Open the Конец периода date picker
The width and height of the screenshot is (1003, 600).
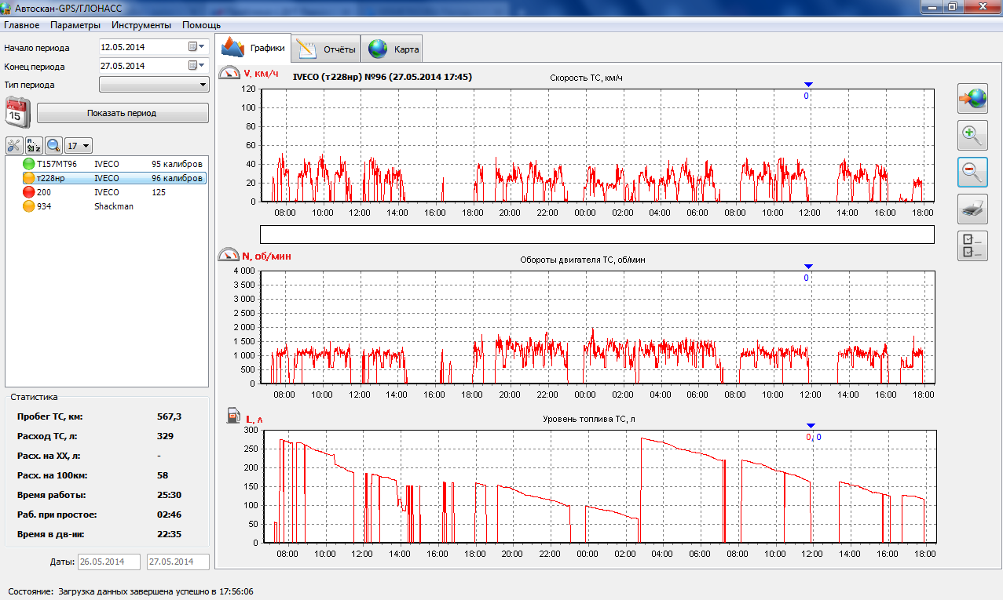pyautogui.click(x=196, y=66)
